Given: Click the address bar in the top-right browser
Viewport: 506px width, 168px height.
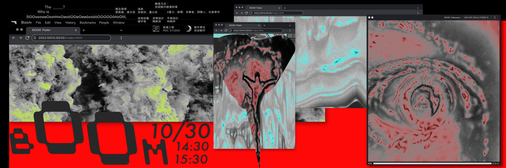Looking at the screenshot, I should 277,13.
